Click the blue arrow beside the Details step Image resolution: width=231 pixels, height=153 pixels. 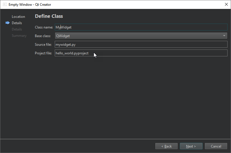click(7, 23)
